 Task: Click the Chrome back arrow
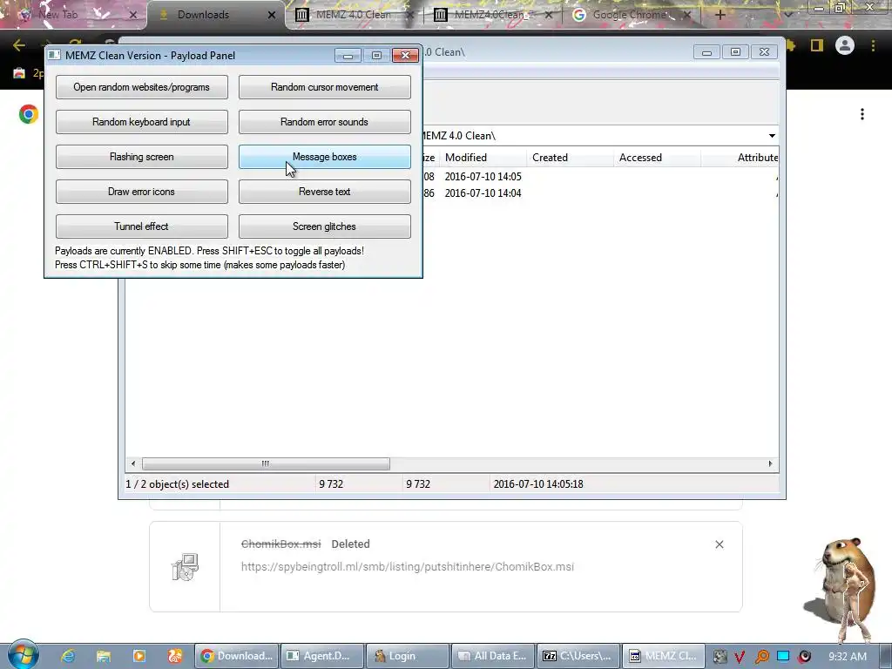[19, 45]
